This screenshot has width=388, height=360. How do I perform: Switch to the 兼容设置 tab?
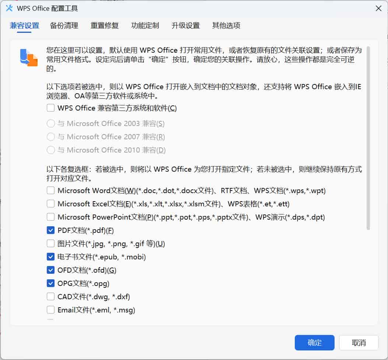[x=24, y=25]
